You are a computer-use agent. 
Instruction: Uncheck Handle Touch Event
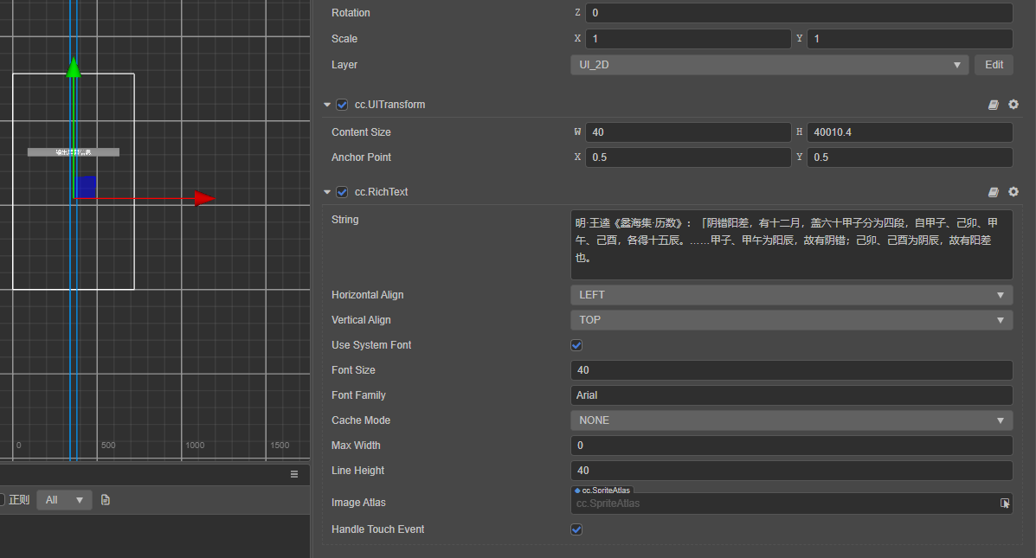(x=576, y=529)
